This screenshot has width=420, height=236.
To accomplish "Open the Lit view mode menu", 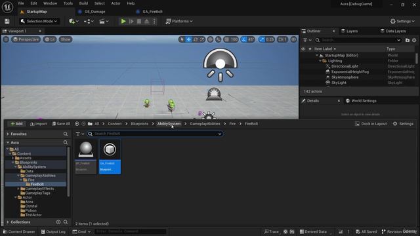I will click(50, 39).
